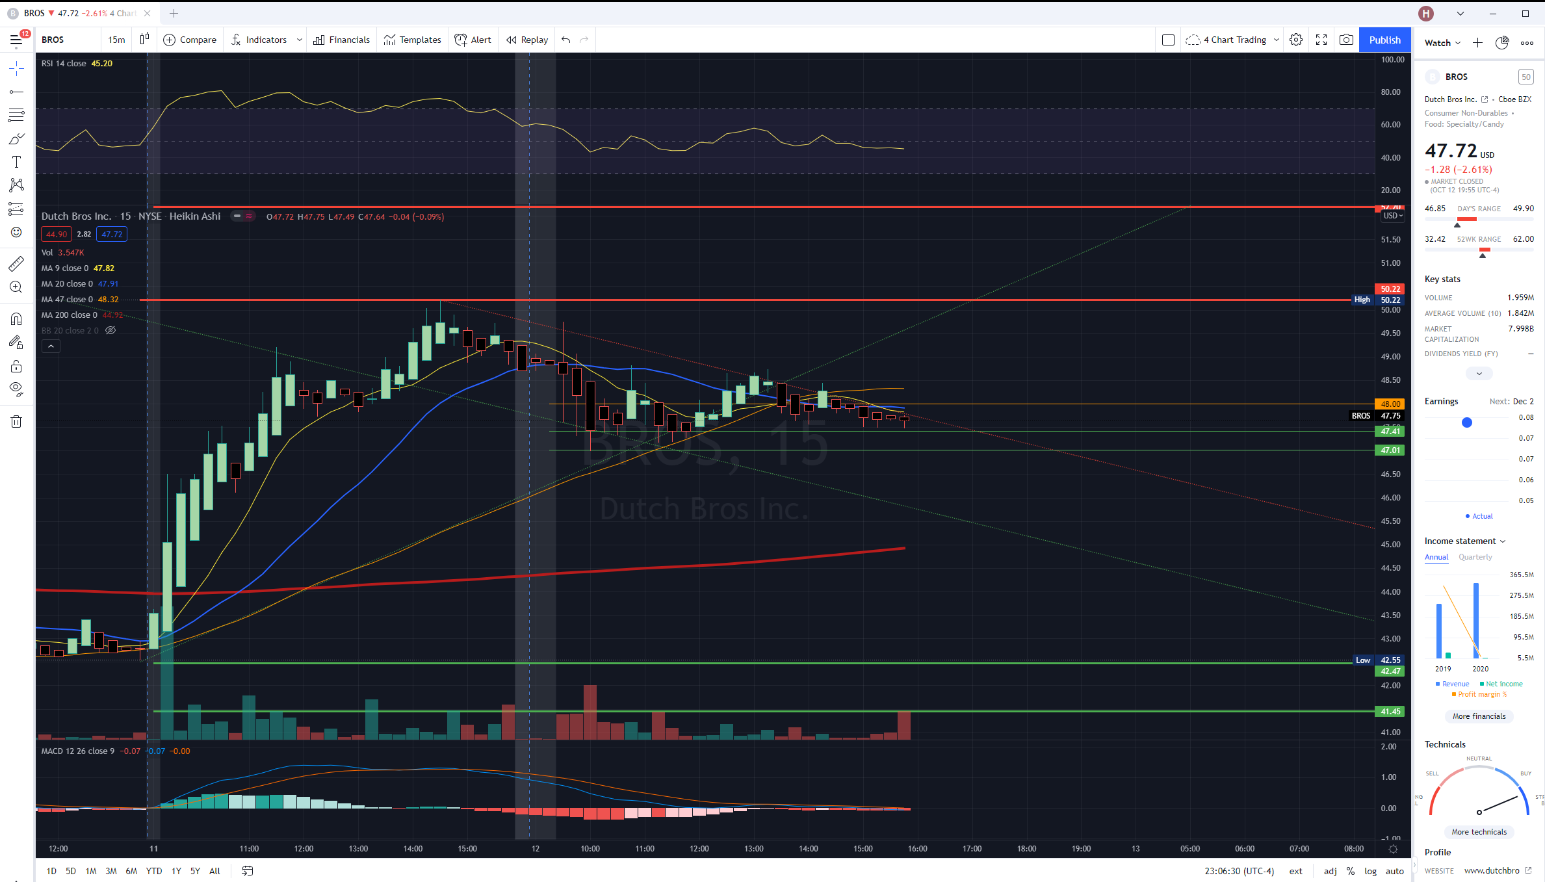Open the emoji icons tool
The width and height of the screenshot is (1545, 882).
tap(16, 232)
